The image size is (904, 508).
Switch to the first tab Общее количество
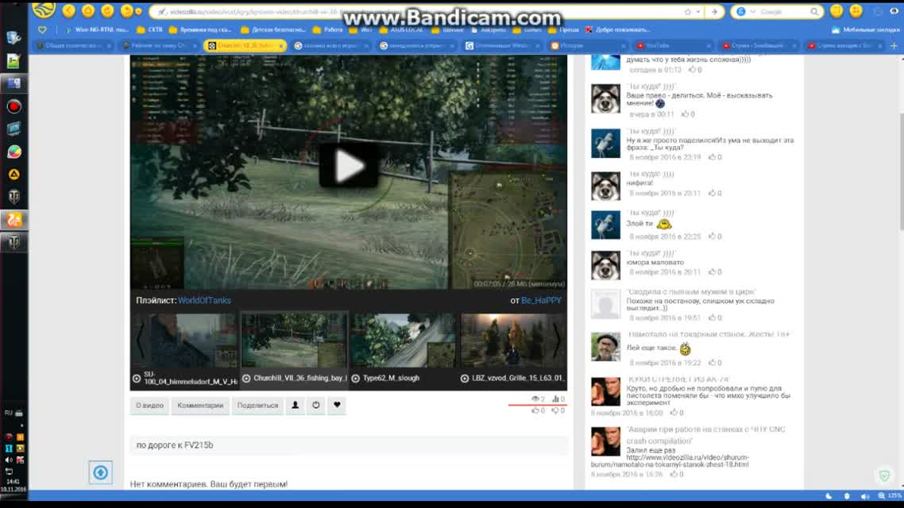click(74, 45)
